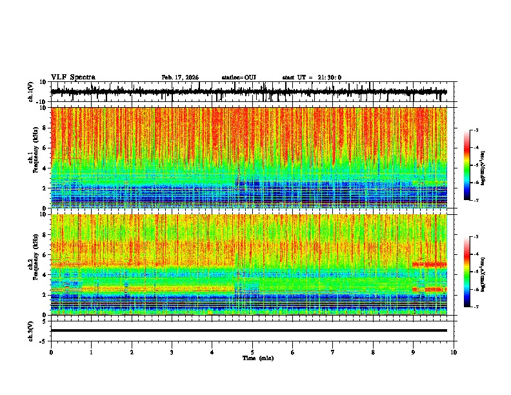Click the "VLF Spectra" plot title
Image resolution: width=511 pixels, height=395 pixels.
tap(73, 77)
